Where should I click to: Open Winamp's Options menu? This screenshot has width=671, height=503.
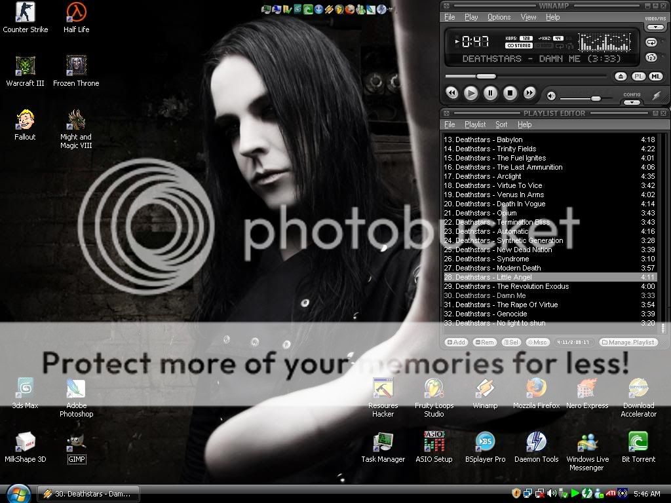(x=499, y=17)
